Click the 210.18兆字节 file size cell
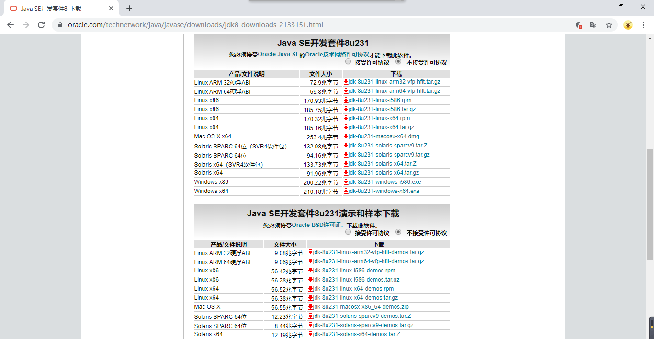 (x=321, y=192)
